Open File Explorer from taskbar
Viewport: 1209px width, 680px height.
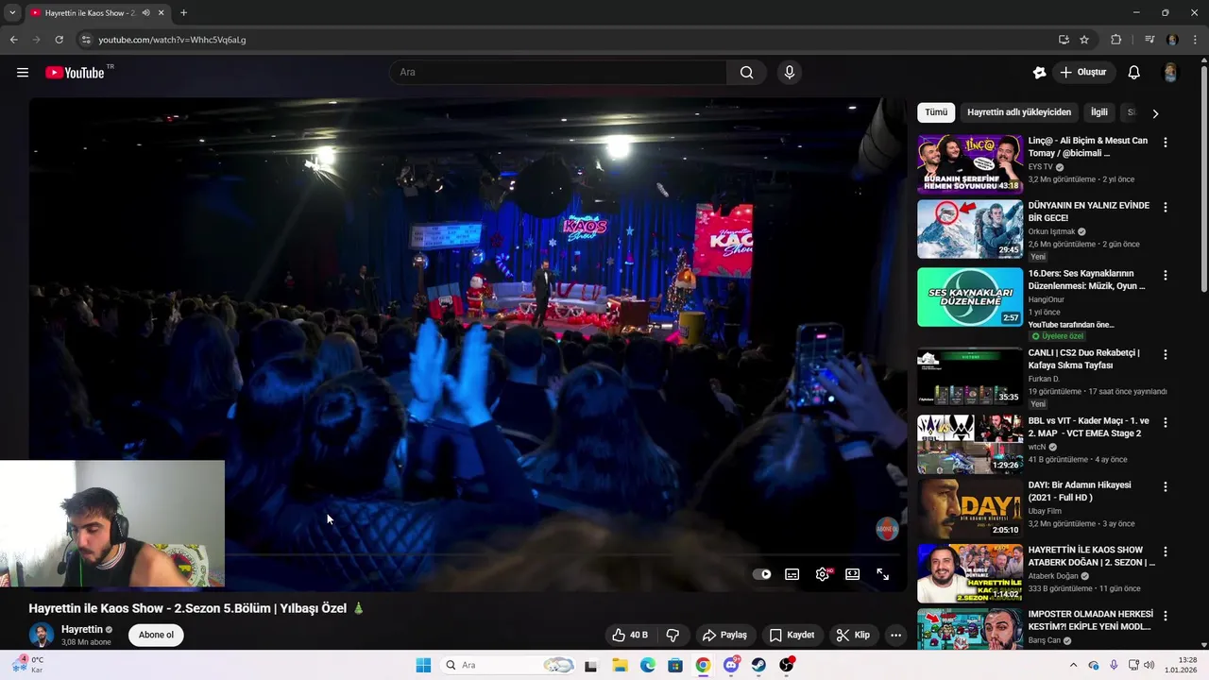(620, 666)
